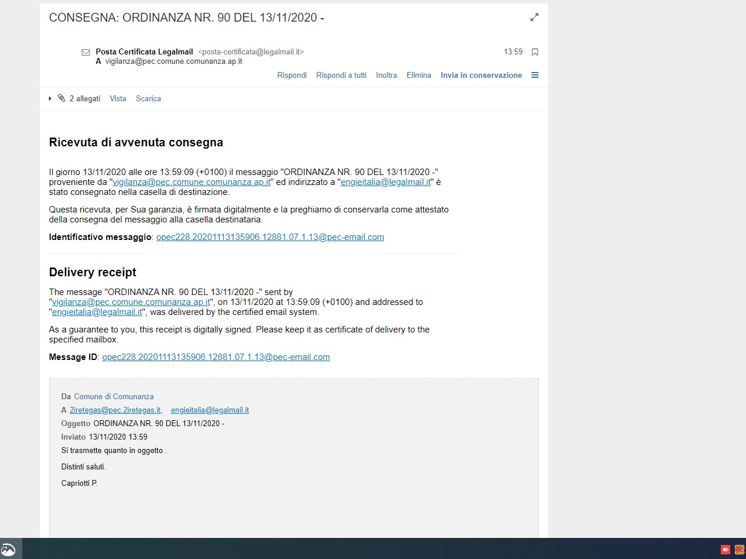Open the mountain icon in the taskbar
Screen dimensions: 746x559
coord(9,550)
